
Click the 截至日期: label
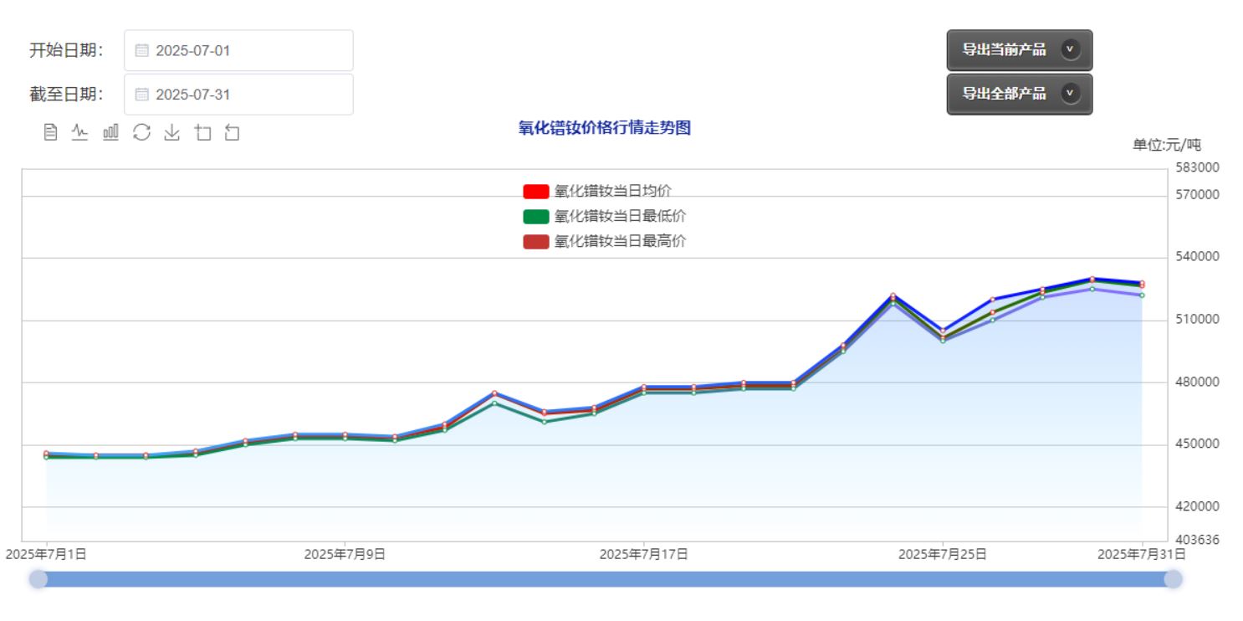pyautogui.click(x=67, y=95)
